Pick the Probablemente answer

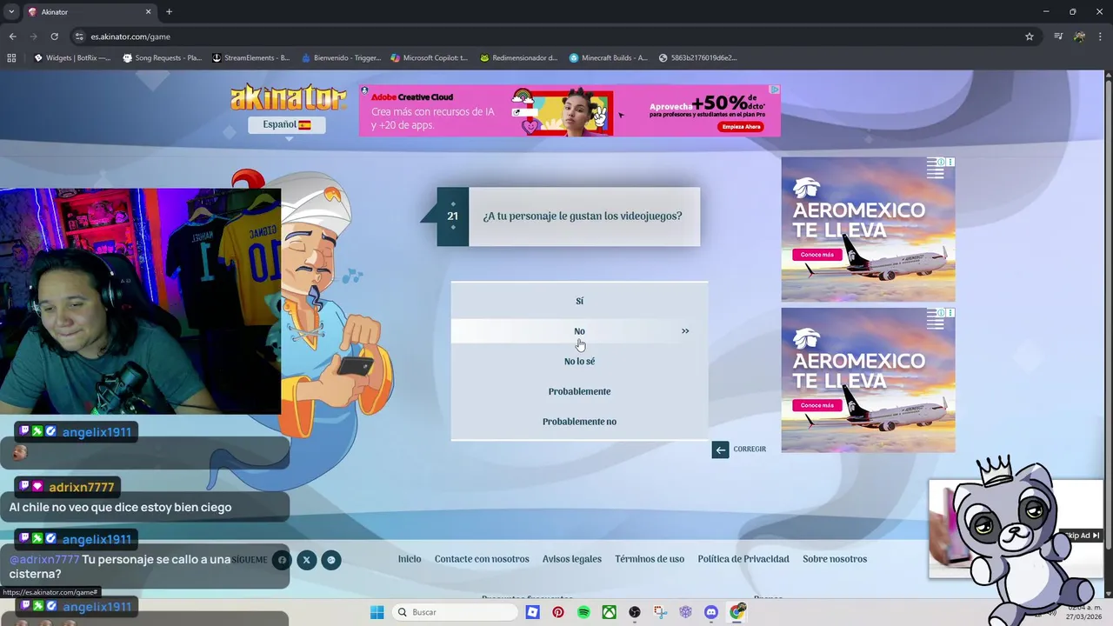tap(579, 391)
